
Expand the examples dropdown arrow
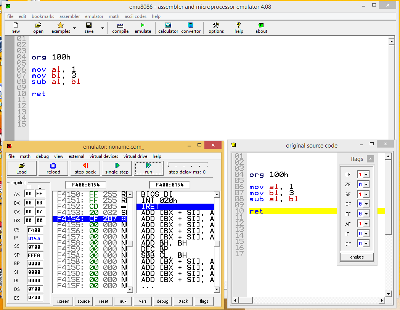pyautogui.click(x=74, y=28)
